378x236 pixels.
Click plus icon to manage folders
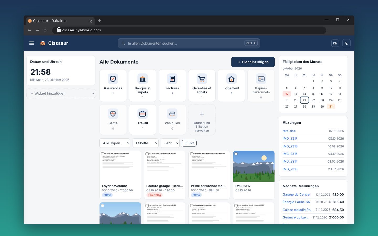point(202,114)
